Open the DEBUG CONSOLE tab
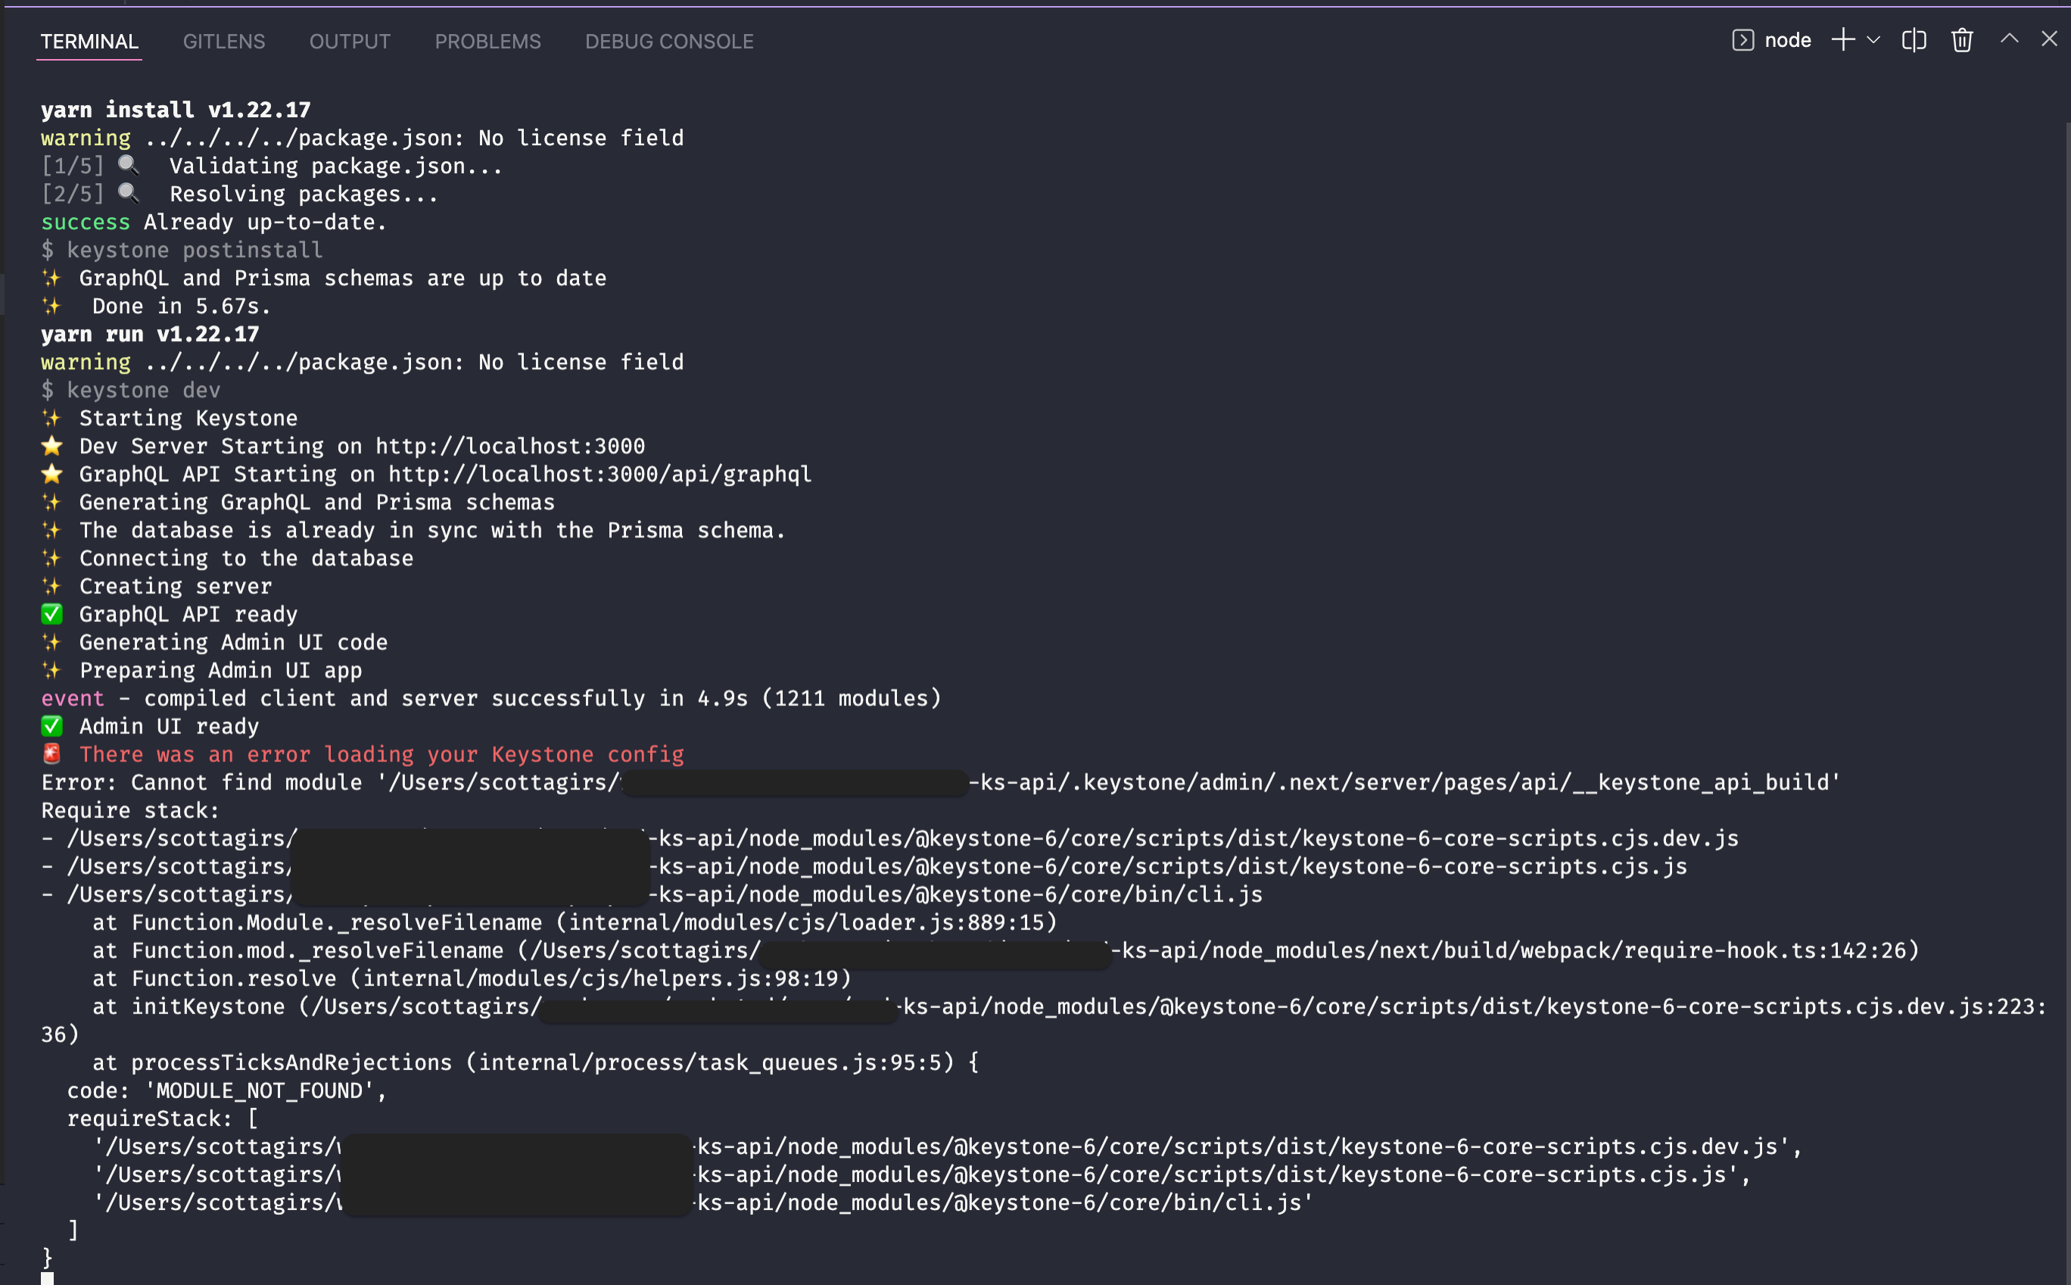Viewport: 2071px width, 1285px height. [668, 41]
